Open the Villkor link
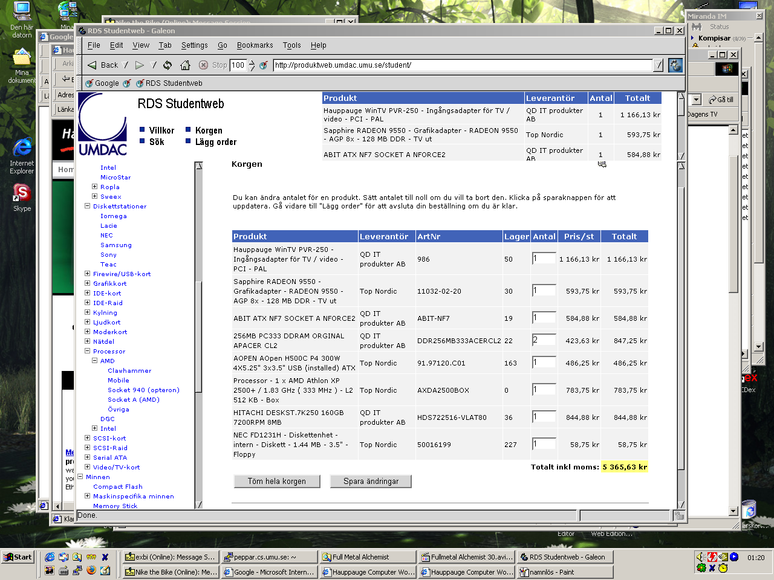 161,130
